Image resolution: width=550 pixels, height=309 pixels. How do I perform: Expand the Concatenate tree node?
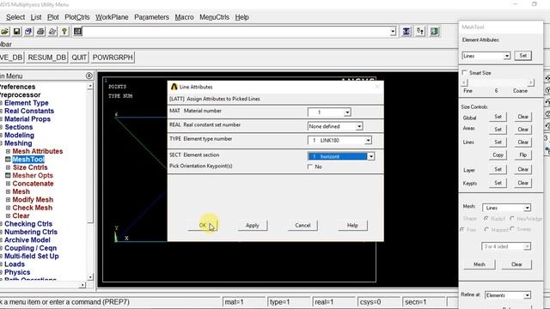tap(8, 184)
